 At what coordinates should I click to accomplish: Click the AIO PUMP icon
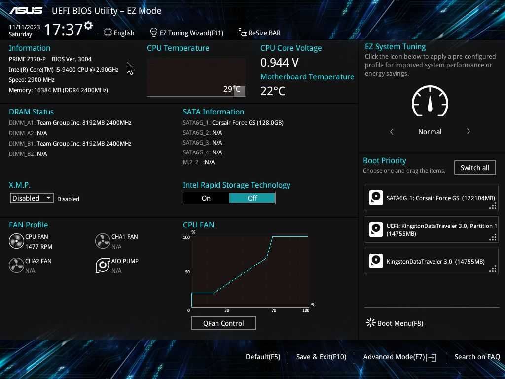103,265
